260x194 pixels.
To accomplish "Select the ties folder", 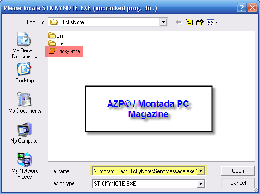I will [56, 44].
